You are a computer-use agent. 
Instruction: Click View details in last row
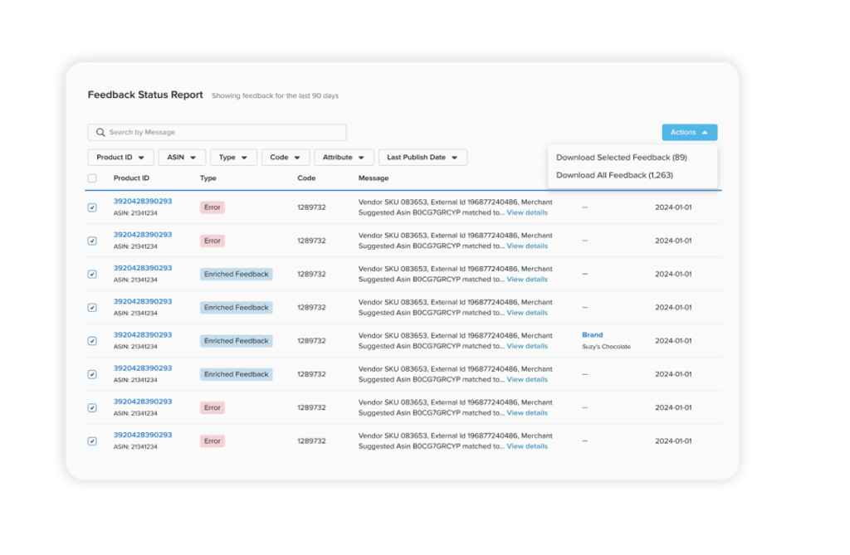tap(527, 446)
